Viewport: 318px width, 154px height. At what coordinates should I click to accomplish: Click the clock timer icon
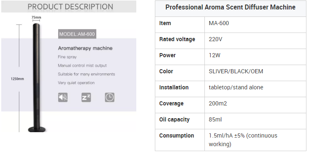click(x=109, y=98)
